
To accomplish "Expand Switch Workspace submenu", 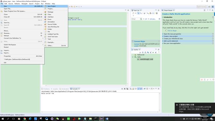I will pyautogui.click(x=22, y=45).
